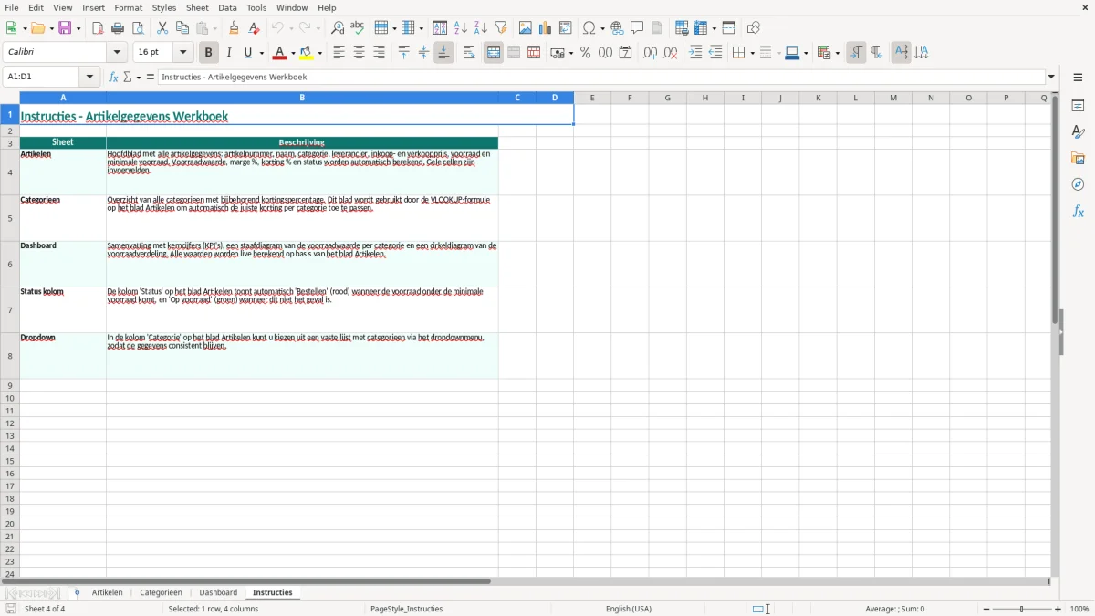Adjust the zoom slider
1095x616 pixels.
point(1021,609)
